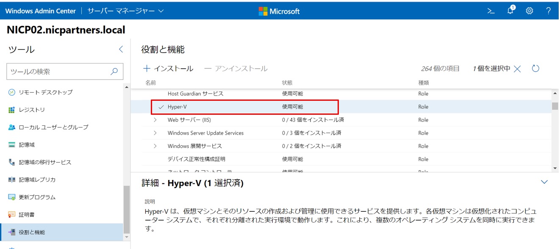Viewport: 560px width, 249px height.
Task: Click the リモート デスクトップ icon
Action: [x=12, y=92]
